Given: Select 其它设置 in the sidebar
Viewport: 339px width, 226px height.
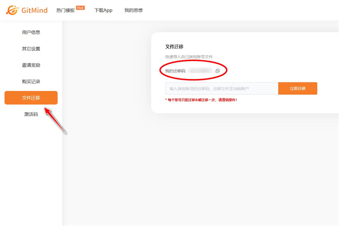Looking at the screenshot, I should [x=31, y=49].
